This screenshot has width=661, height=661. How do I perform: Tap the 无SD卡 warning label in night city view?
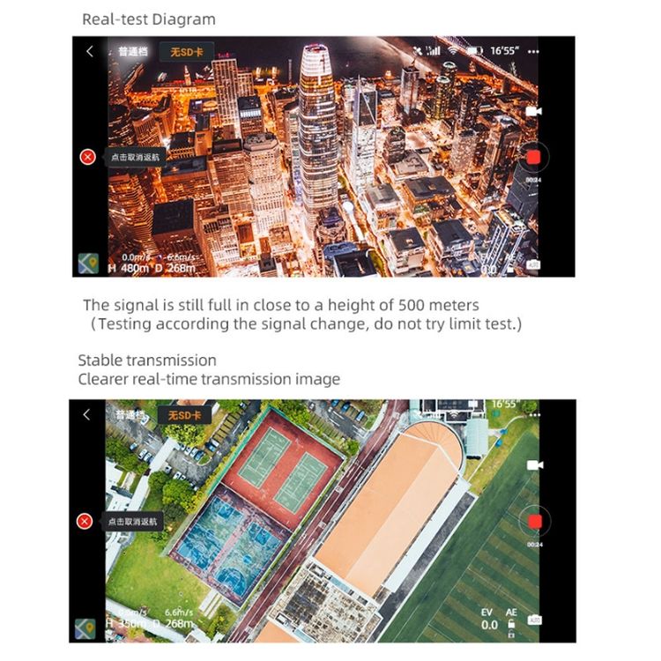coord(186,52)
